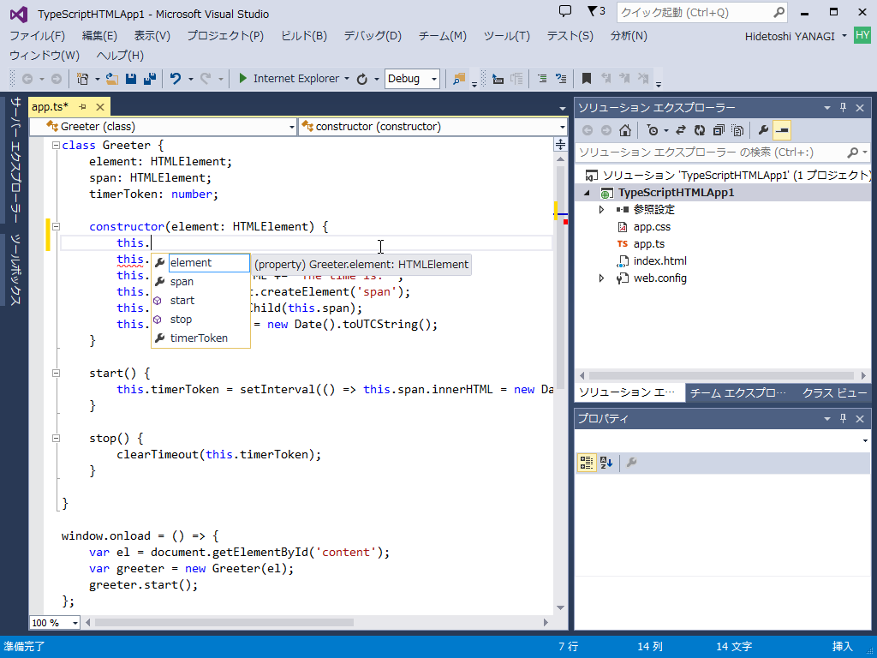
Task: Open Solution Explorer properties with wrench icon
Action: [x=762, y=130]
